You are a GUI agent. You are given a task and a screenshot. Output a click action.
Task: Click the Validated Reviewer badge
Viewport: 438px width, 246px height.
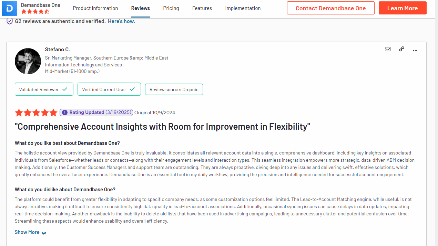(x=44, y=89)
